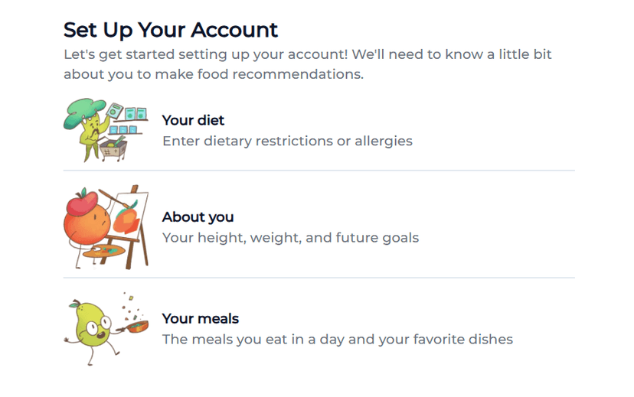Click the divider line below About you
The height and width of the screenshot is (397, 634).
(319, 278)
